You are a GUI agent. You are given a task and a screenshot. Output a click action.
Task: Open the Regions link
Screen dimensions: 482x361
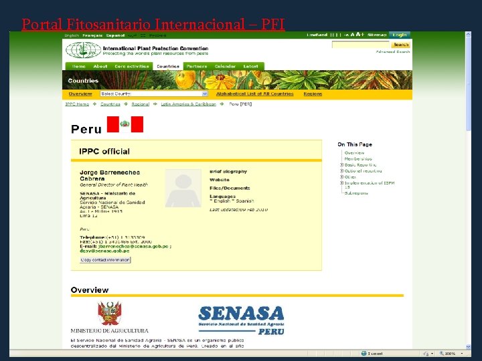(313, 94)
